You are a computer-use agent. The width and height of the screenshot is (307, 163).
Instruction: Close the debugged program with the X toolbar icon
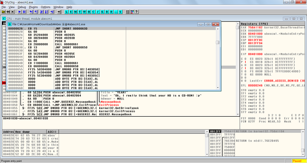(x=13, y=12)
